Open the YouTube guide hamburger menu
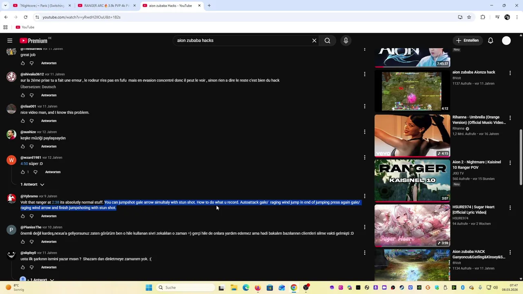 (10, 40)
